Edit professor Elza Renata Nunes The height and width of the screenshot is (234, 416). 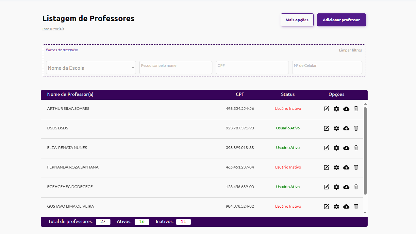pos(326,148)
